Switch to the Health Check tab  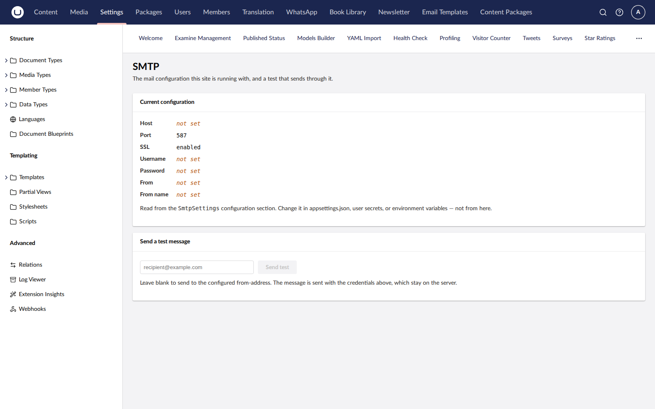point(410,38)
